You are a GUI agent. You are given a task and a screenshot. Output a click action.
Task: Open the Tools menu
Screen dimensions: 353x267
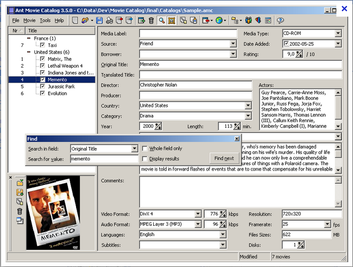(45, 20)
